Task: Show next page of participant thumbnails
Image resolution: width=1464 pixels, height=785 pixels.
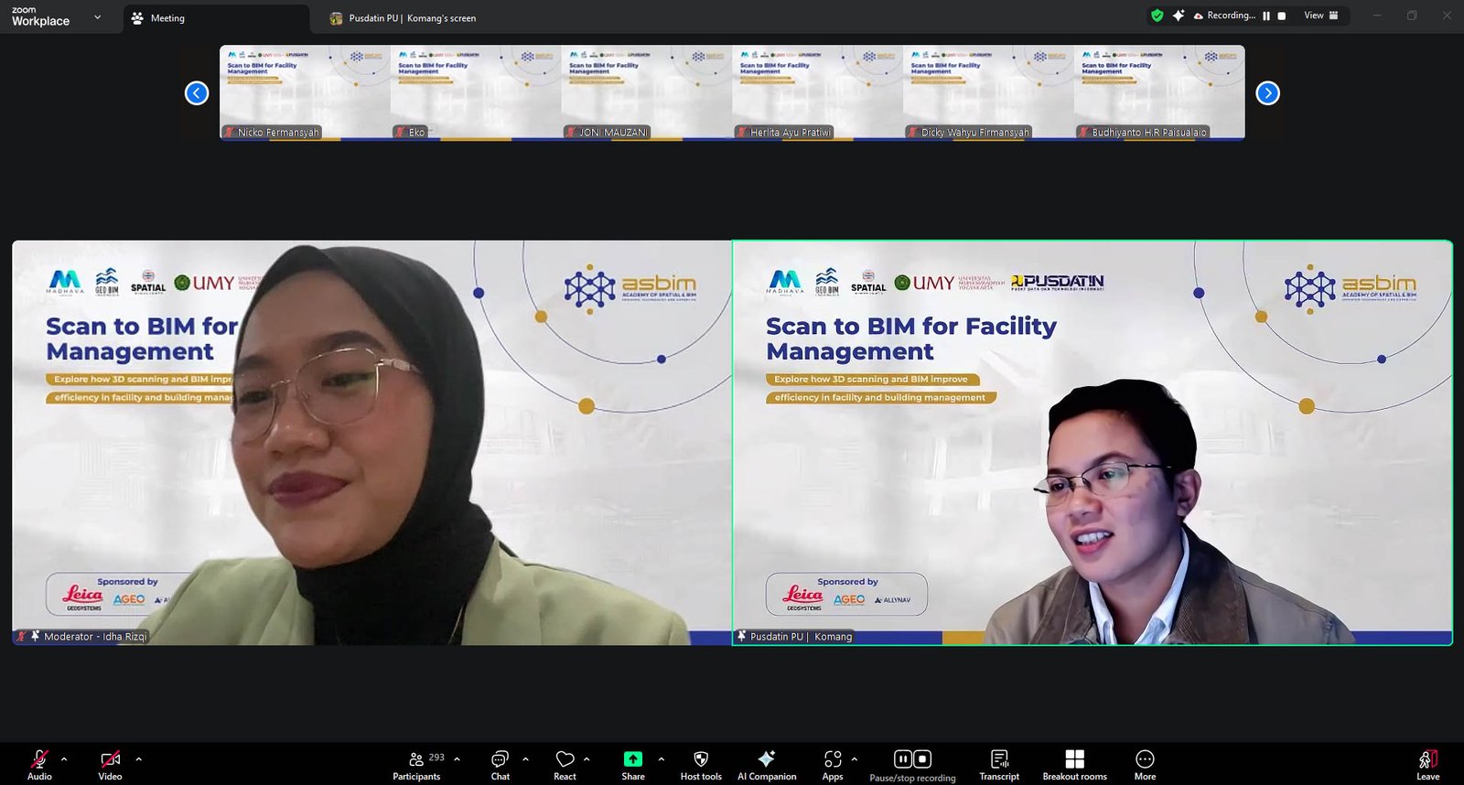Action: point(1267,93)
